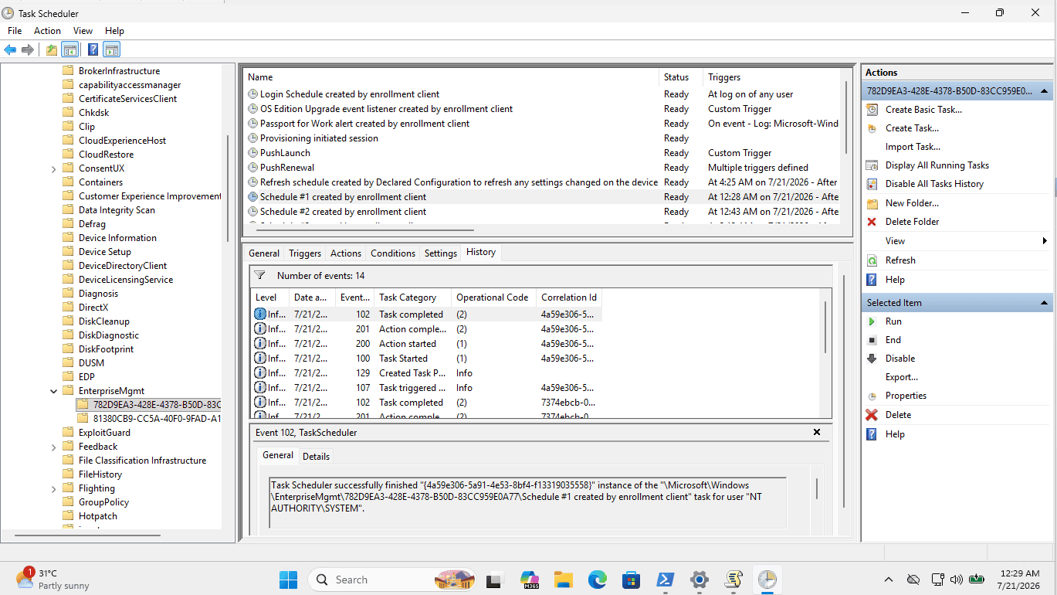
Task: Expand the Feedback folder node
Action: pyautogui.click(x=53, y=447)
